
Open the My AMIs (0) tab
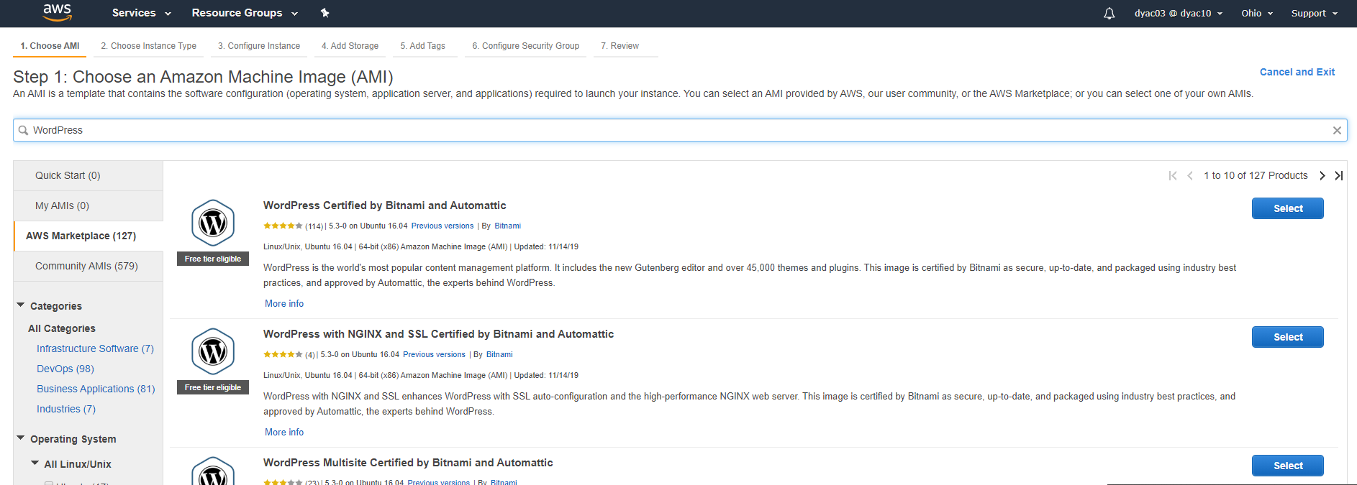click(x=88, y=205)
